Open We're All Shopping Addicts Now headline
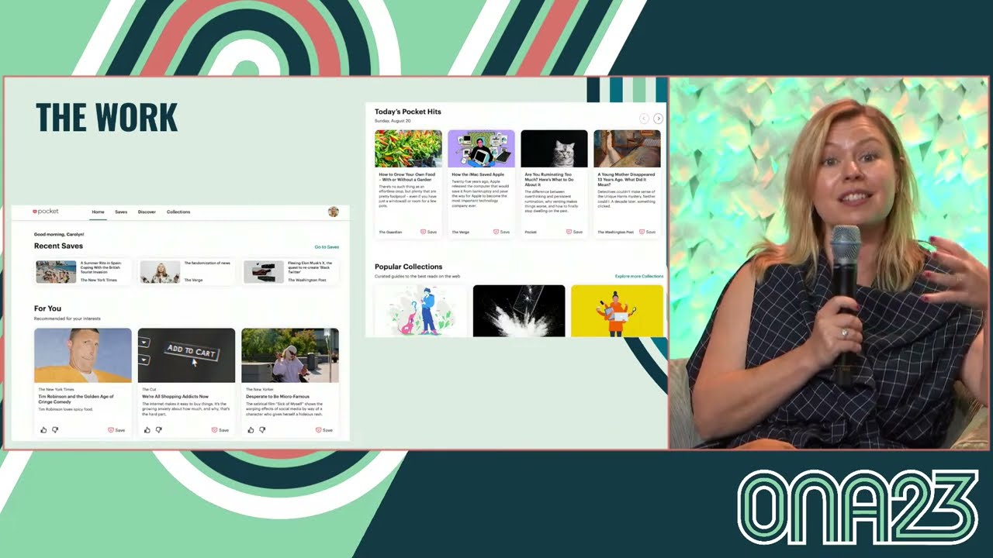The height and width of the screenshot is (558, 993). 175,396
